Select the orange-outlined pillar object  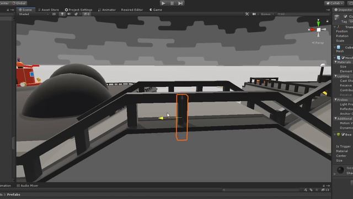pos(182,117)
